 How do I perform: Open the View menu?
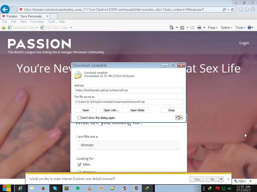click(23, 21)
